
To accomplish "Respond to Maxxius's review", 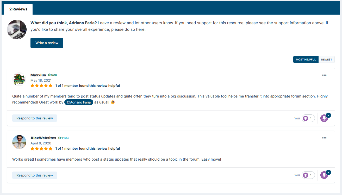I will pos(34,118).
